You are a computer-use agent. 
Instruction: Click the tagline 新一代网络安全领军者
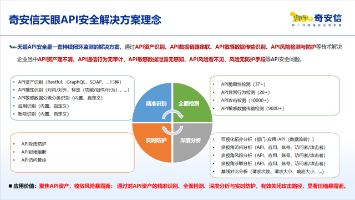pyautogui.click(x=317, y=25)
